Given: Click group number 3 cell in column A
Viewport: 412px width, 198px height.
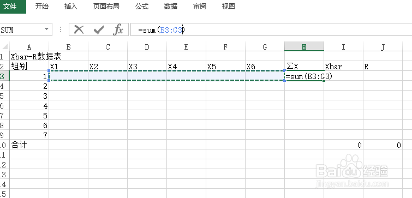Looking at the screenshot, I should [29, 95].
